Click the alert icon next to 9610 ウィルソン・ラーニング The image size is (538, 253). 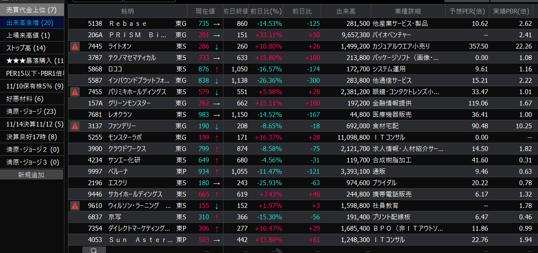pyautogui.click(x=75, y=206)
